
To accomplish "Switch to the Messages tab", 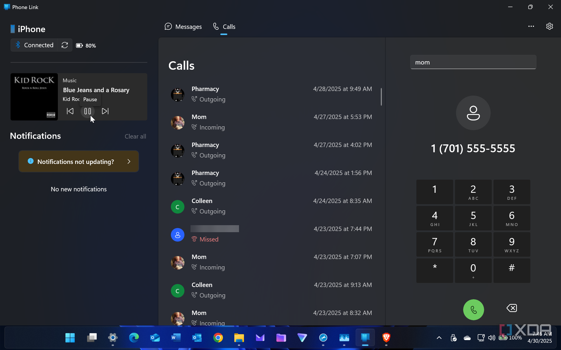I will point(183,27).
